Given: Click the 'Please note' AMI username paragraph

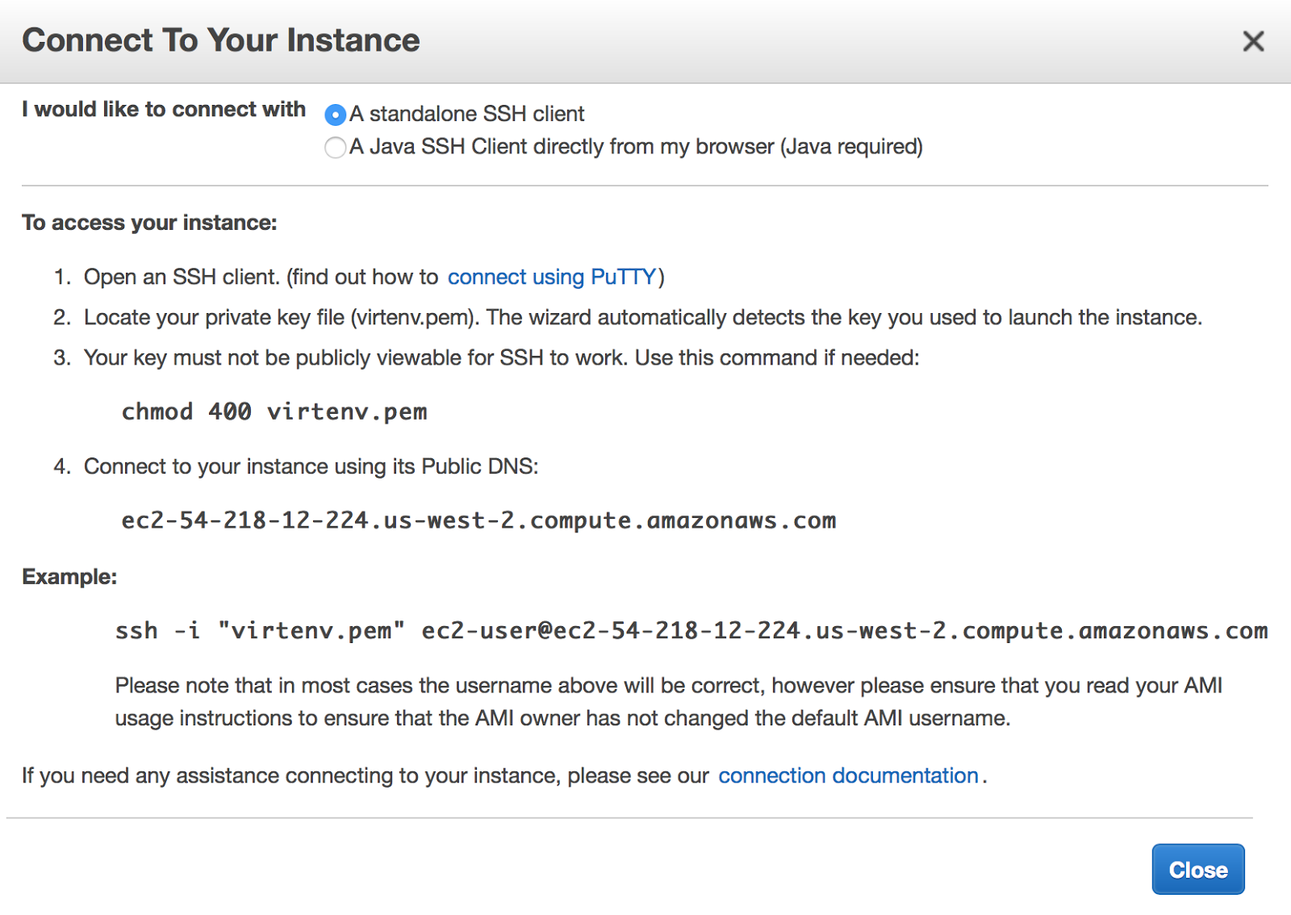Looking at the screenshot, I should pos(668,701).
